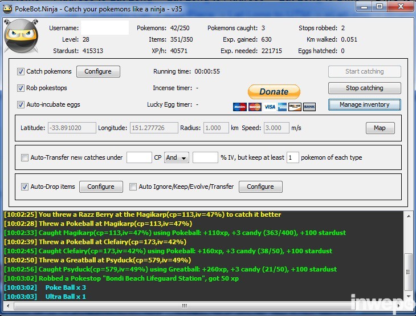
Task: Open Configure for Auto-Drop items
Action: click(101, 187)
